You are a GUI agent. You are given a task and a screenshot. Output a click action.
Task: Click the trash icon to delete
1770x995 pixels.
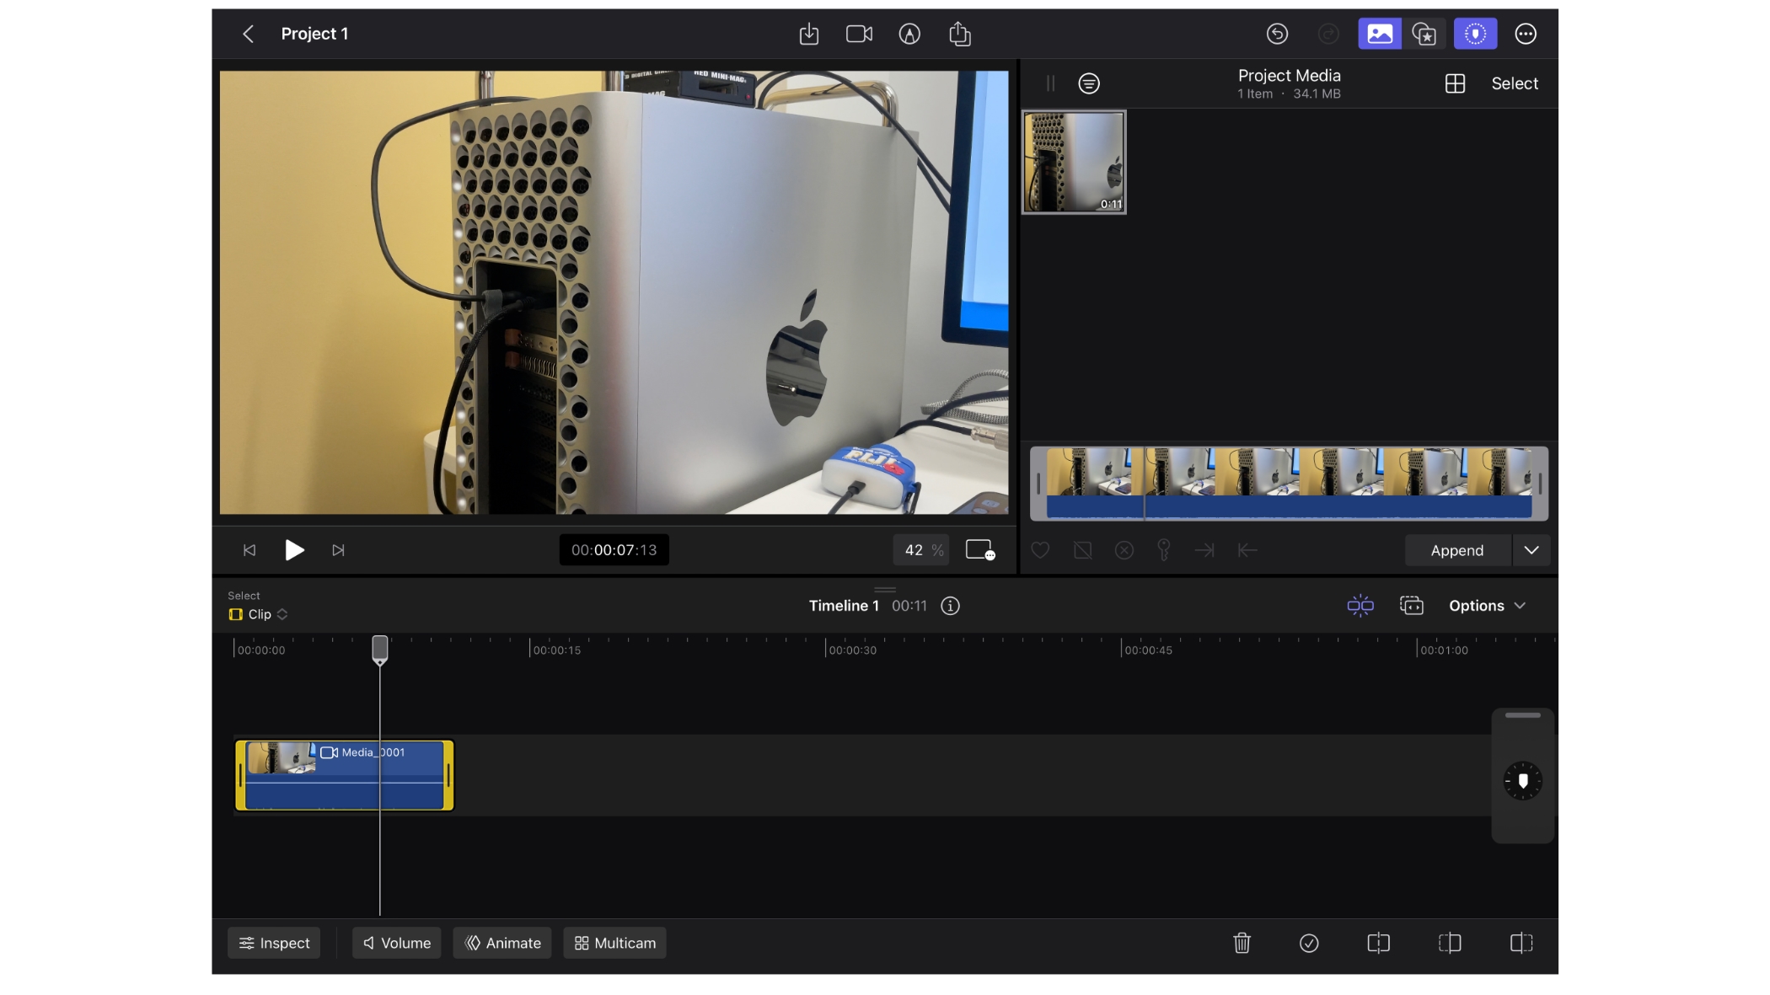tap(1241, 943)
